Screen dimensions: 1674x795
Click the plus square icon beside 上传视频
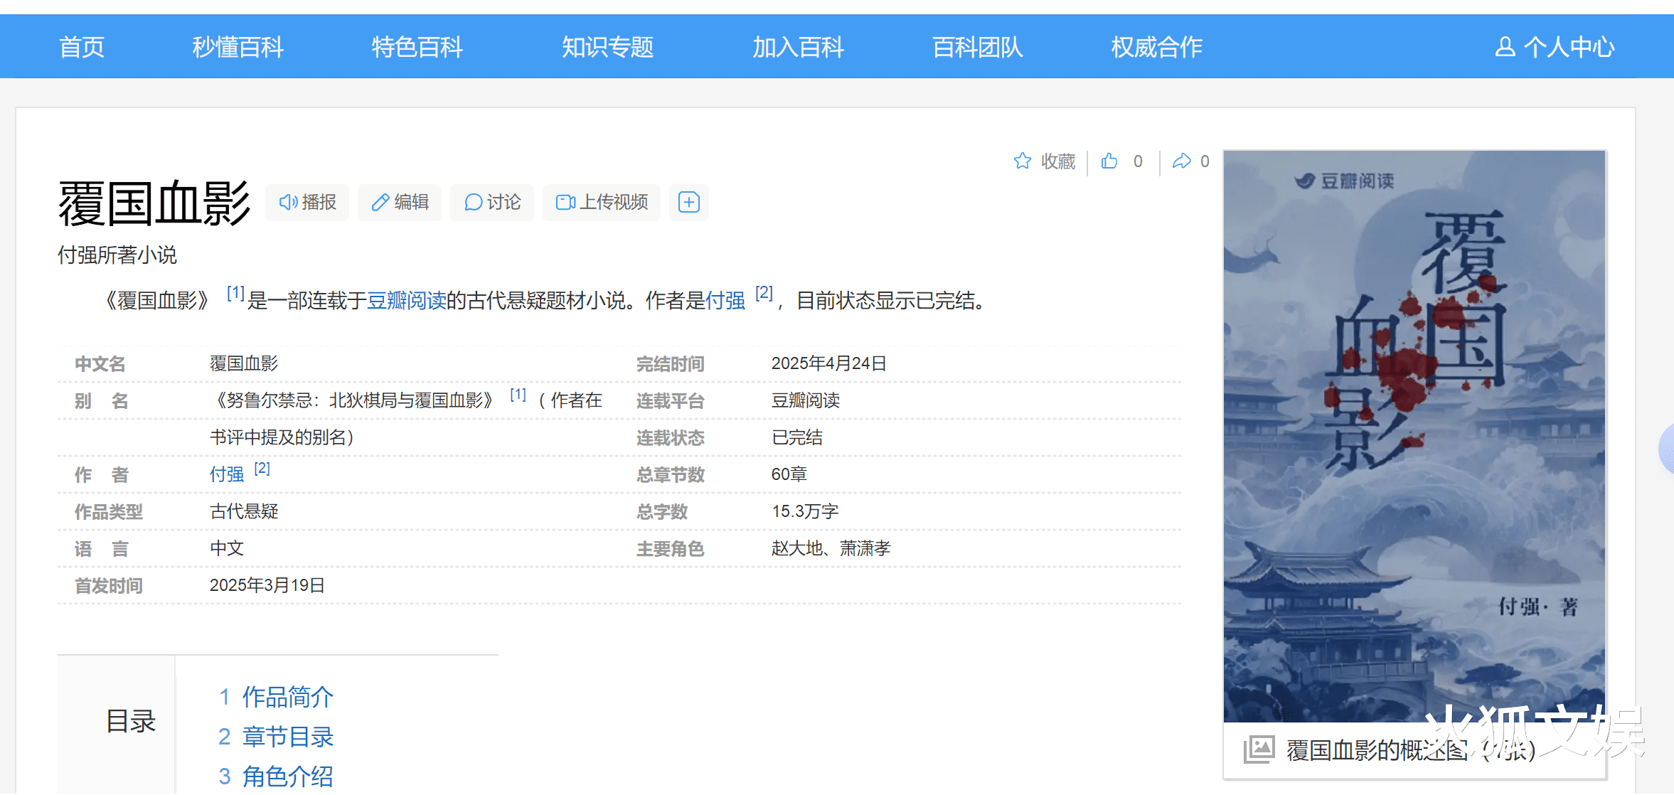click(x=688, y=203)
